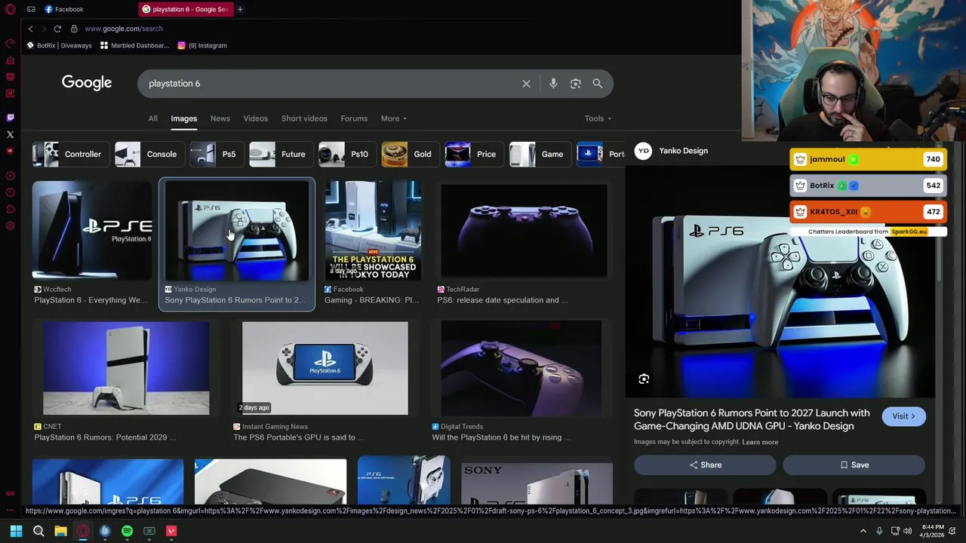Select the Short videos tab
This screenshot has height=543, width=966.
coord(304,118)
